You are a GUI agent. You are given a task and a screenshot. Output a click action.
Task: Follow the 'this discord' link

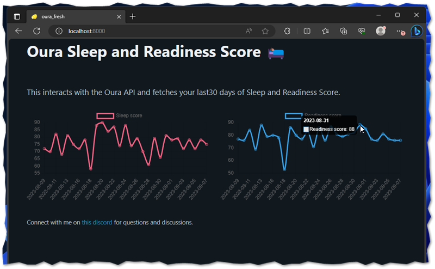point(97,222)
